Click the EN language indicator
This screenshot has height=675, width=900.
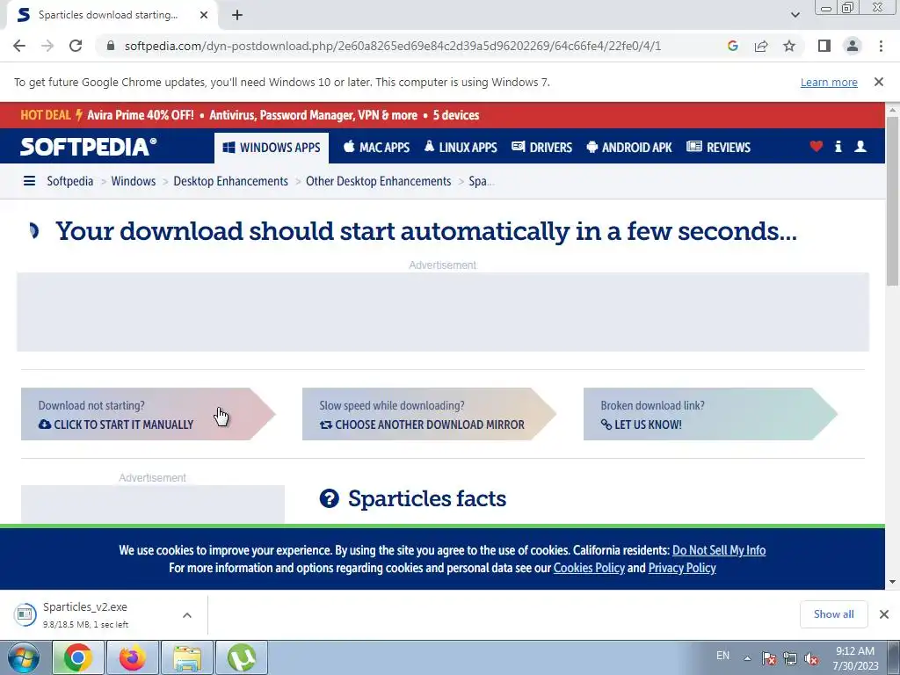pos(722,656)
